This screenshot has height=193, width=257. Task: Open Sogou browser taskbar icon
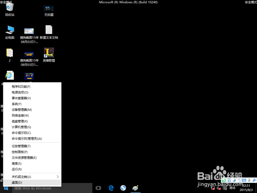pos(123,188)
